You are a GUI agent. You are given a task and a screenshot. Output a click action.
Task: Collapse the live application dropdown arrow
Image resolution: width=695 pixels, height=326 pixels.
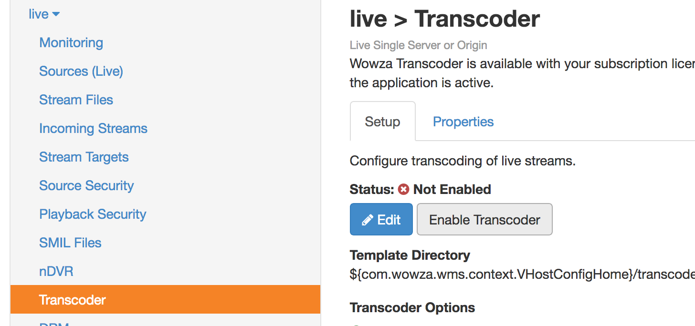click(x=56, y=14)
